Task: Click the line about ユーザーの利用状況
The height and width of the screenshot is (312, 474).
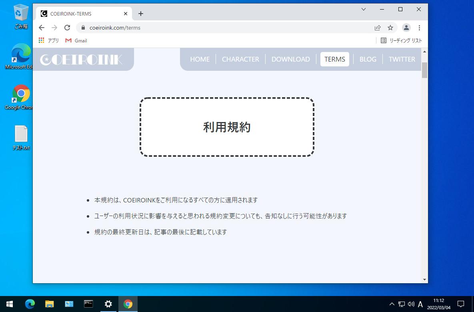Action: pos(220,216)
